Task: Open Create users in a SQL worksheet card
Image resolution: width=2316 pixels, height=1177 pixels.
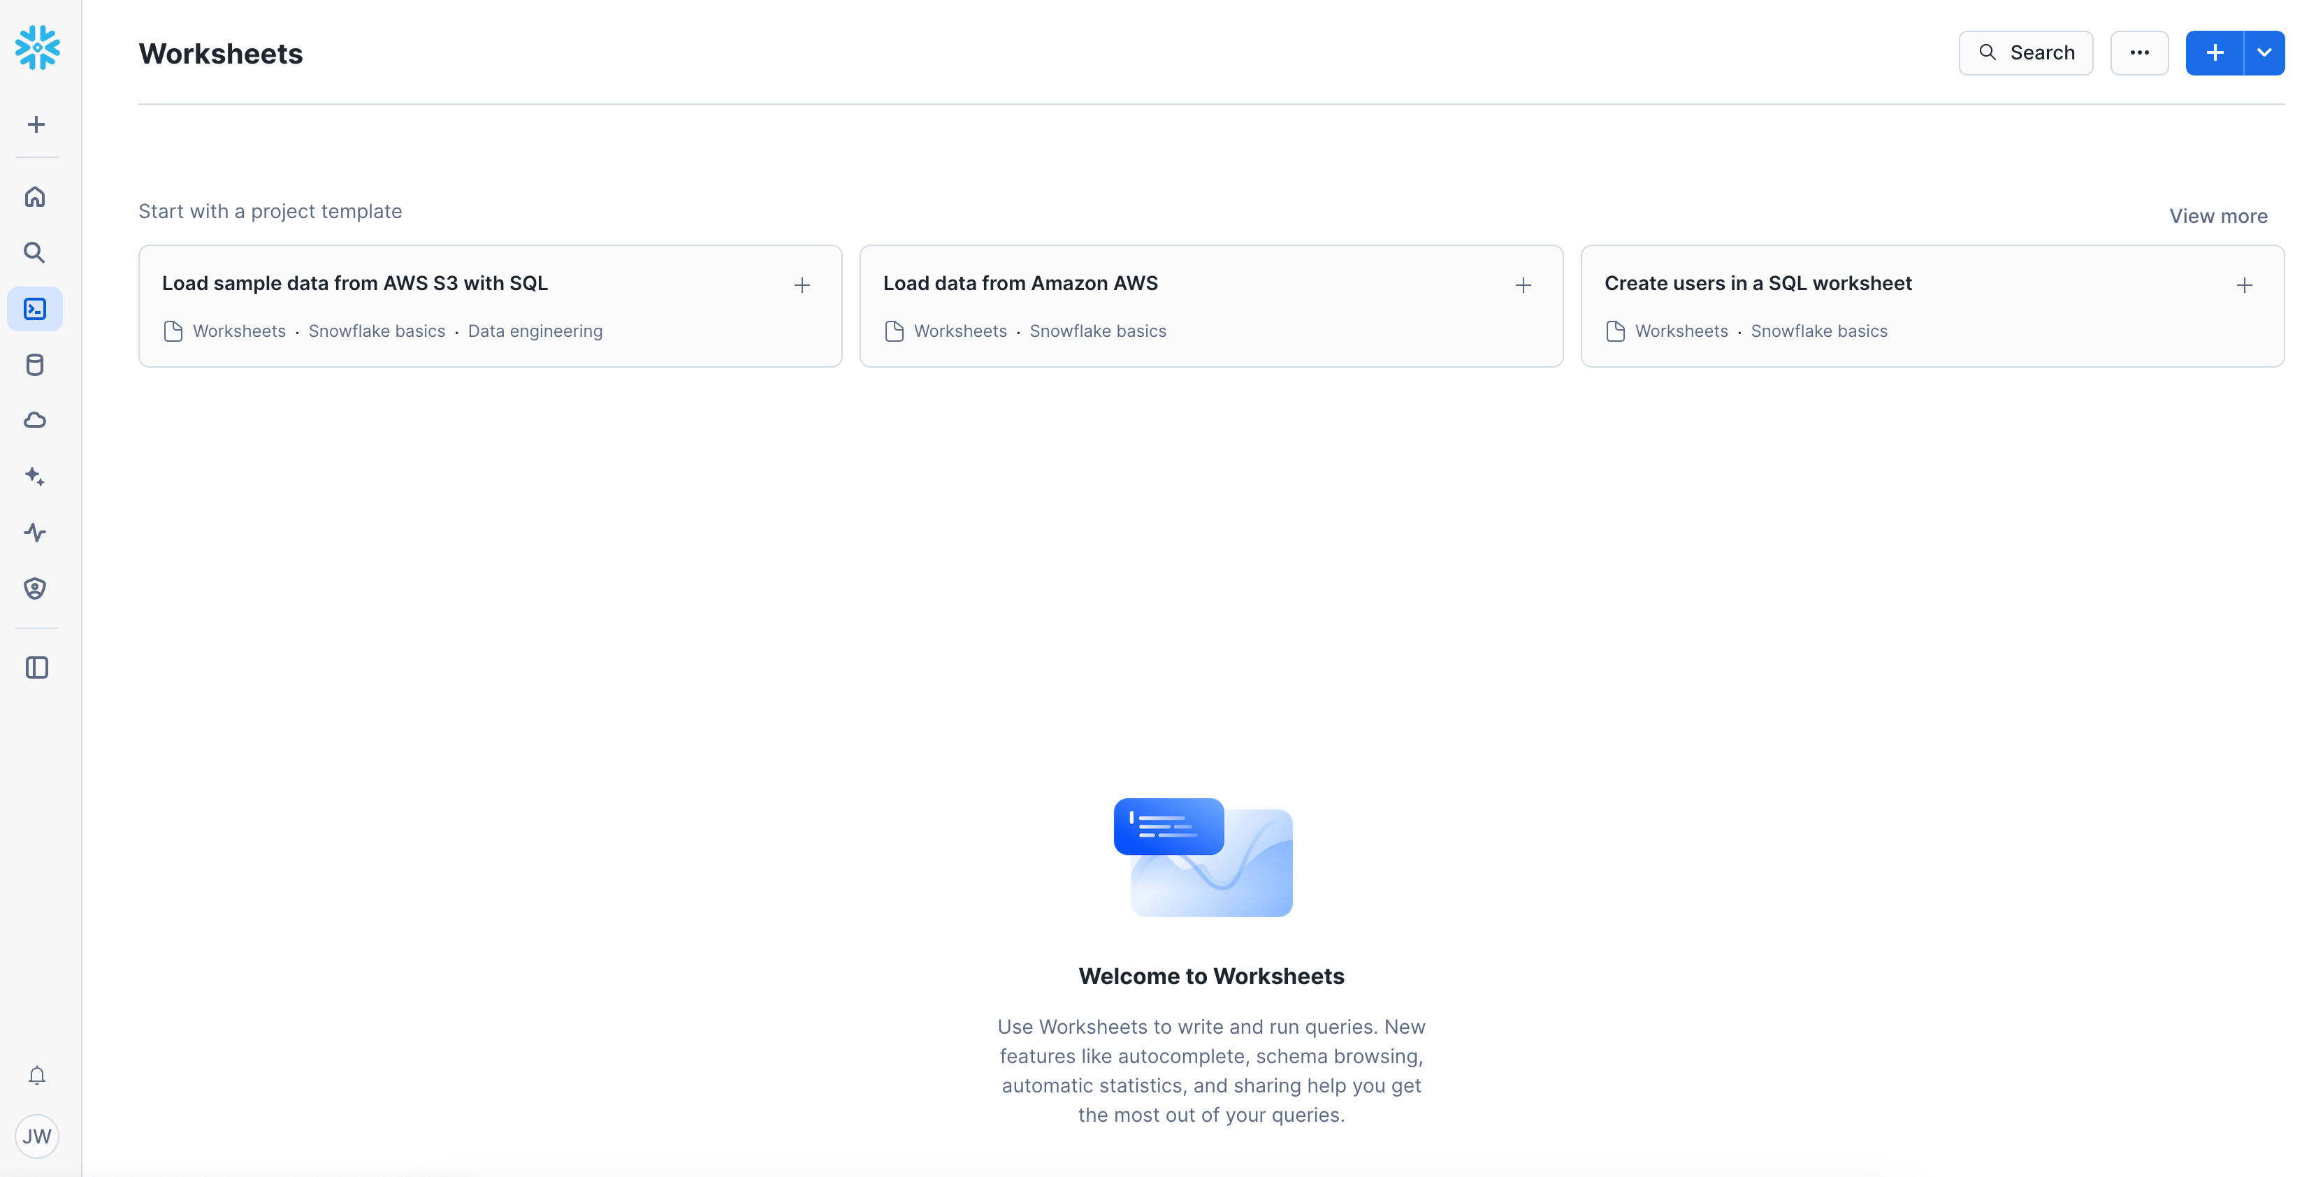Action: coord(1758,283)
